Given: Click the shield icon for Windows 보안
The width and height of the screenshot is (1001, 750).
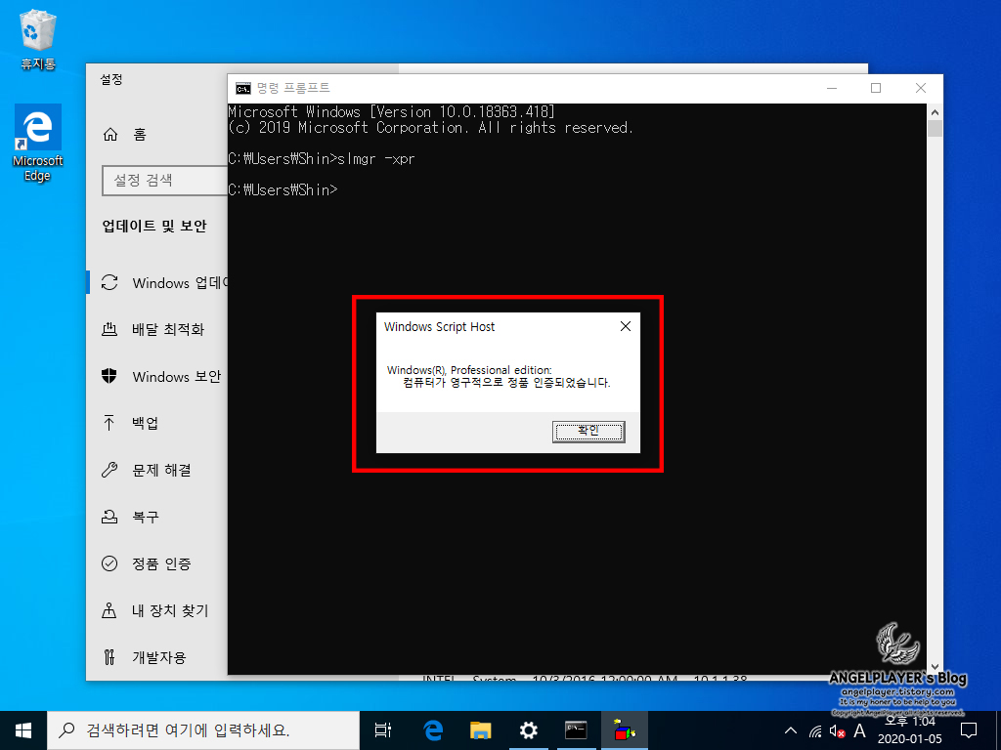Looking at the screenshot, I should tap(109, 376).
